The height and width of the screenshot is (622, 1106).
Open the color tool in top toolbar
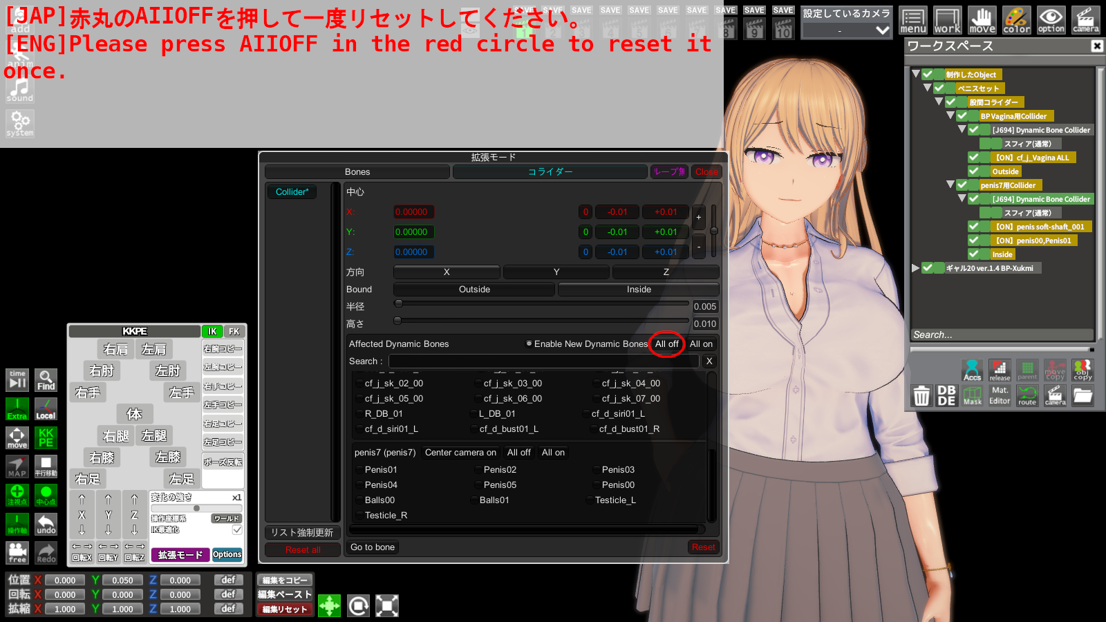pos(1016,20)
